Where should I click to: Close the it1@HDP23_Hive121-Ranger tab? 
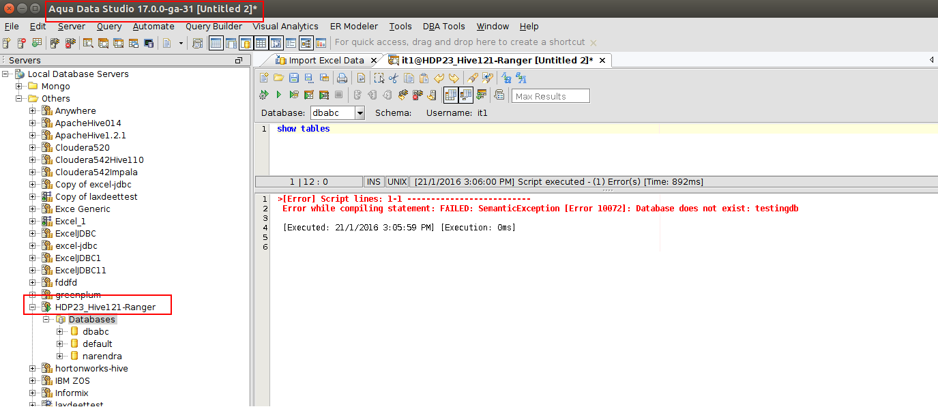pyautogui.click(x=602, y=60)
